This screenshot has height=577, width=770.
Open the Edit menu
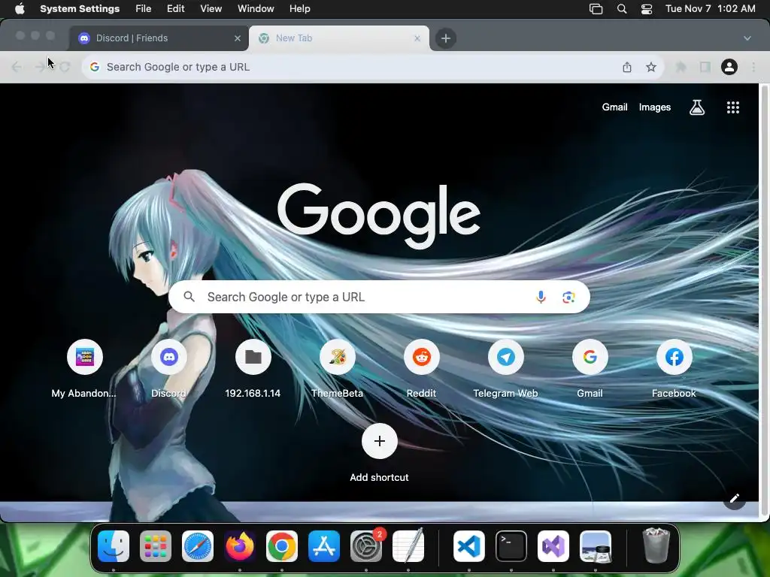point(175,9)
